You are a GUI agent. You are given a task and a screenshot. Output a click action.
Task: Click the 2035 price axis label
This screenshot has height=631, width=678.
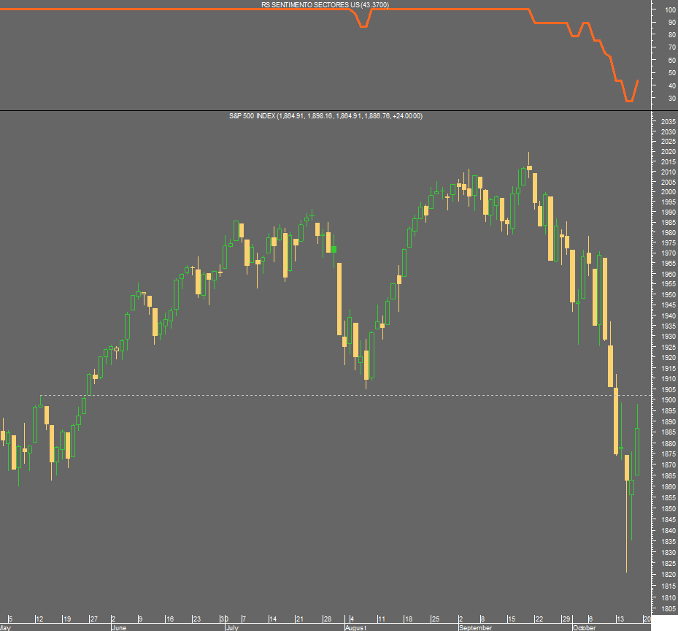(x=668, y=122)
